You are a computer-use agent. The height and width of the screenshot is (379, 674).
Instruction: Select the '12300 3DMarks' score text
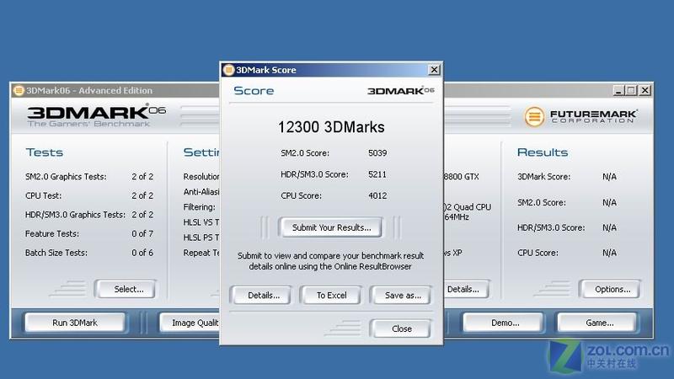[331, 127]
